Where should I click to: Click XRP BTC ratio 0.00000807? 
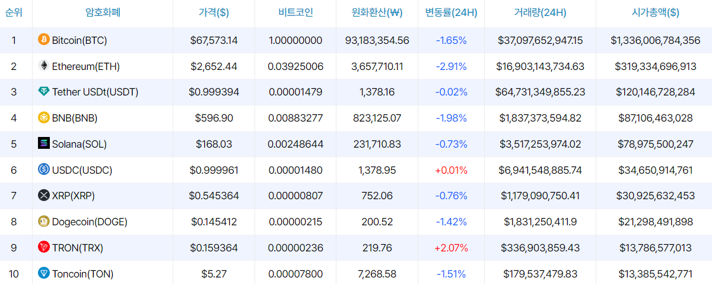click(x=295, y=196)
